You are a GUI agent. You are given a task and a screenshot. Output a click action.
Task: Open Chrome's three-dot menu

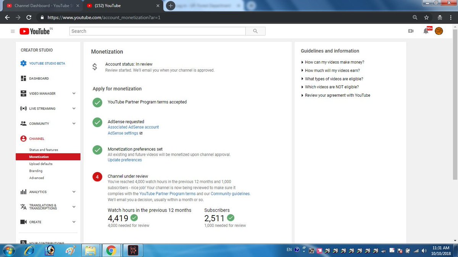coord(451,18)
